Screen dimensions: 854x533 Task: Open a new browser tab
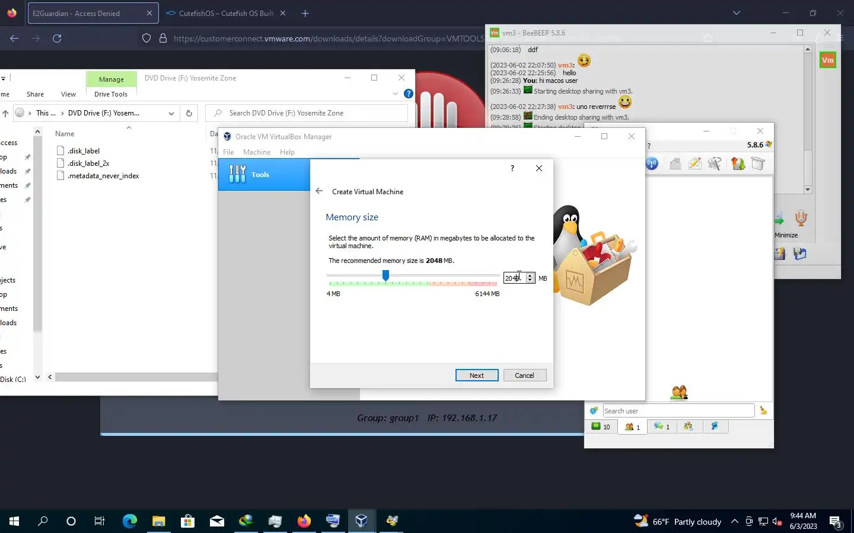pos(305,13)
